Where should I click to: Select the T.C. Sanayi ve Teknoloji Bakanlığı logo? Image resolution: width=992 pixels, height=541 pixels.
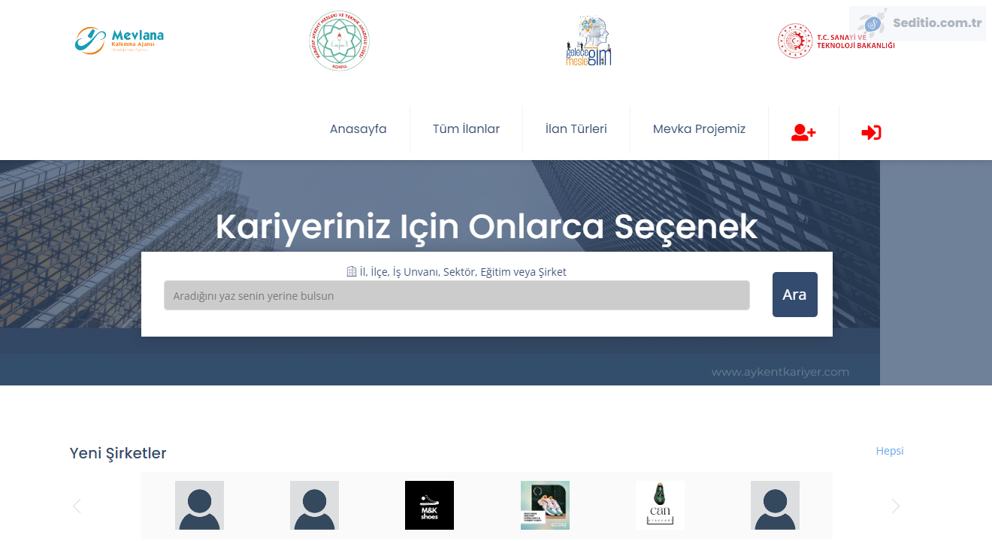pyautogui.click(x=836, y=40)
